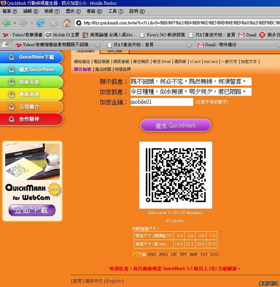Click the 立即下載 download button
Viewport: 280px width, 287px height.
point(32,210)
